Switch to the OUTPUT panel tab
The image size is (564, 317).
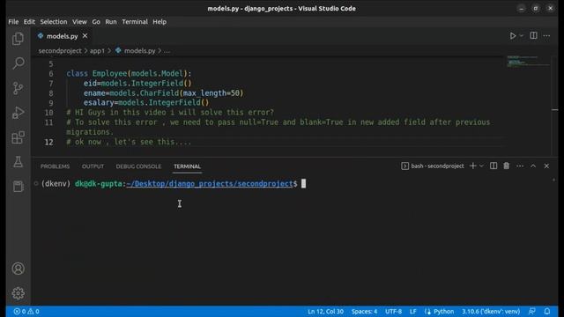click(93, 166)
